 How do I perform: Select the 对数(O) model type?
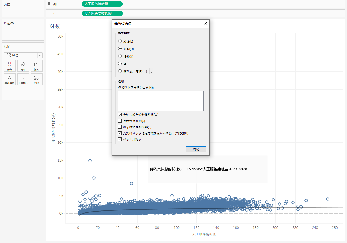(120, 49)
